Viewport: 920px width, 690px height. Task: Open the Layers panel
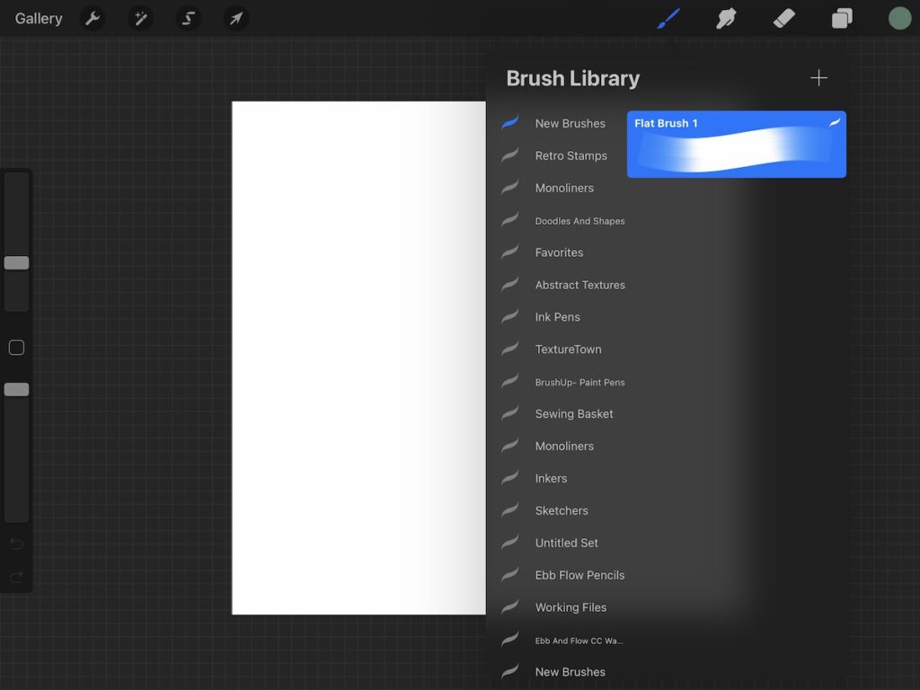[x=841, y=18]
